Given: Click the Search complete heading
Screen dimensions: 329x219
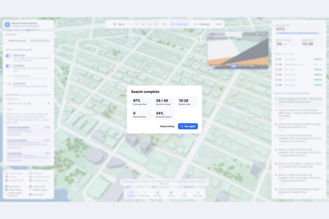Looking at the screenshot, I should (x=145, y=92).
